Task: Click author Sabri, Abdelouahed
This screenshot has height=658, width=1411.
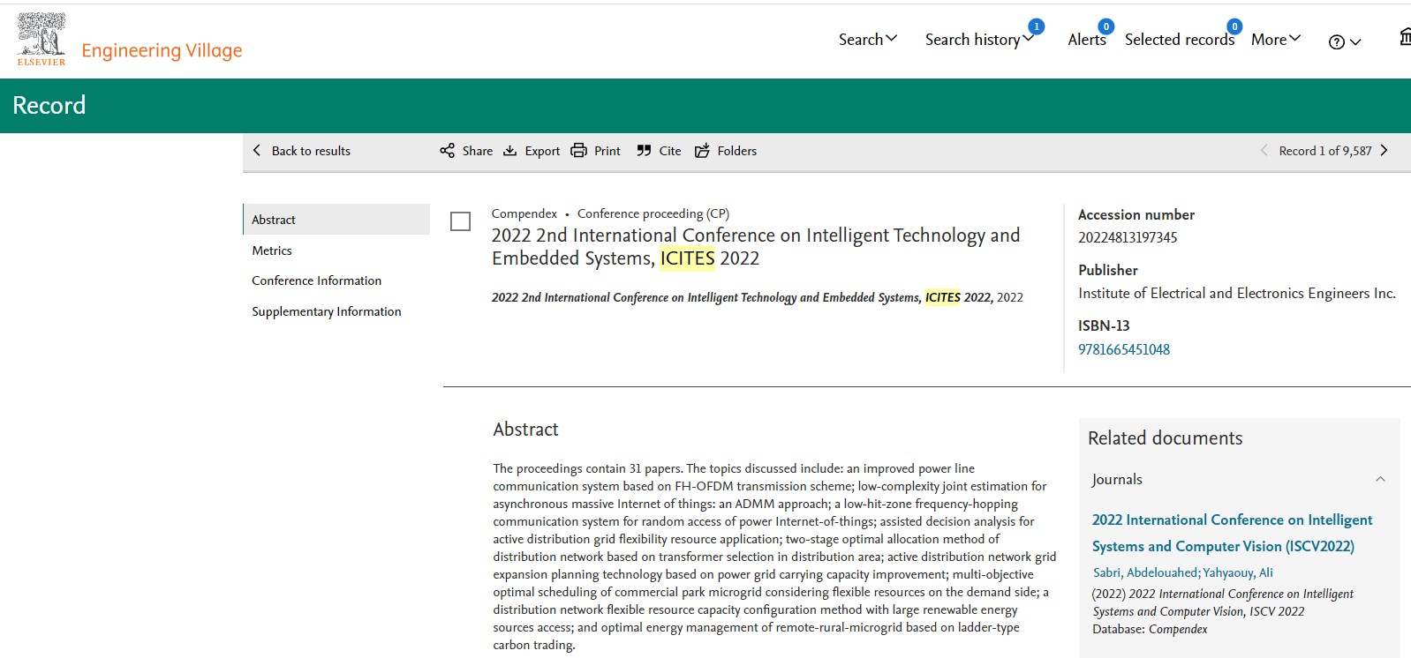Action: [1145, 572]
